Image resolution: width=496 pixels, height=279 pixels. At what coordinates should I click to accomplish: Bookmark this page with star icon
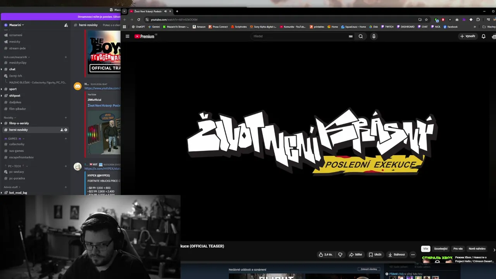(426, 19)
